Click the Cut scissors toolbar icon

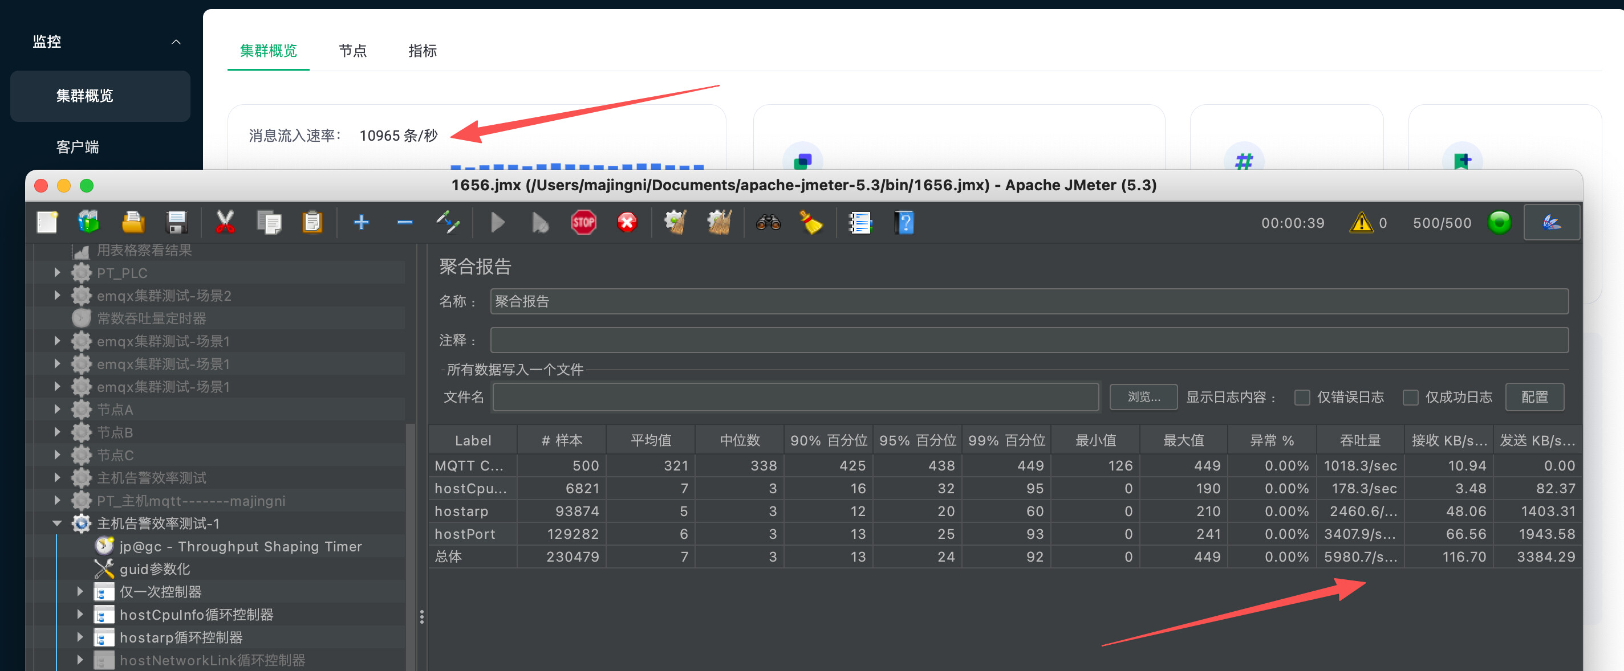click(x=225, y=222)
